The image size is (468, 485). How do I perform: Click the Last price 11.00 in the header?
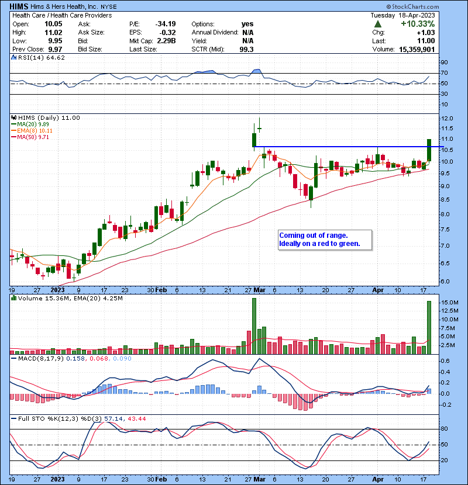click(x=426, y=41)
